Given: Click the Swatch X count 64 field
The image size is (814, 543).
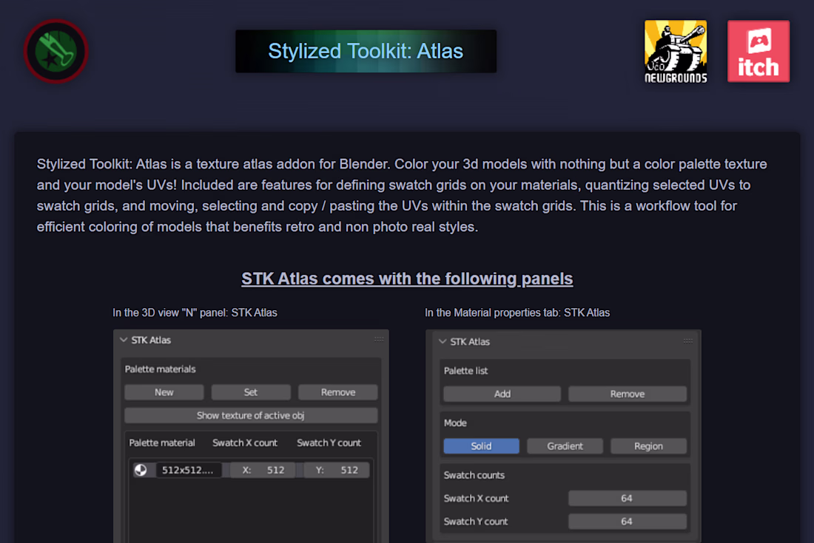Looking at the screenshot, I should pos(627,499).
